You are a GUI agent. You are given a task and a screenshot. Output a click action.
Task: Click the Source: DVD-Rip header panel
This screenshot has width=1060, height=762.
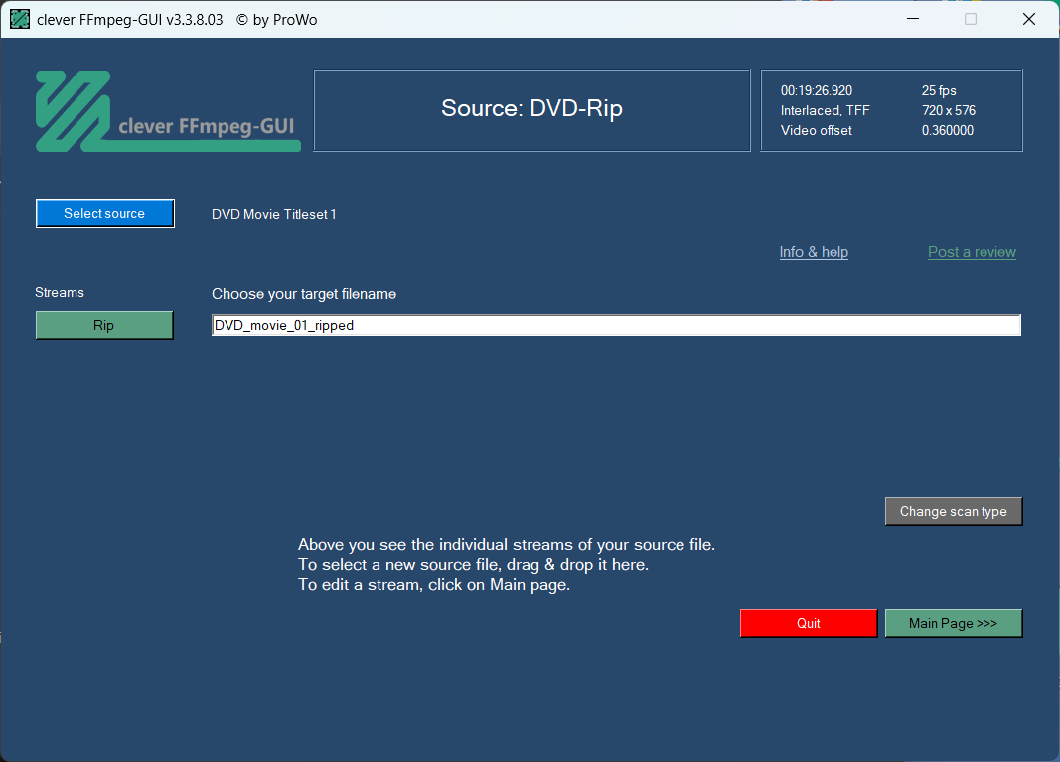(x=532, y=110)
